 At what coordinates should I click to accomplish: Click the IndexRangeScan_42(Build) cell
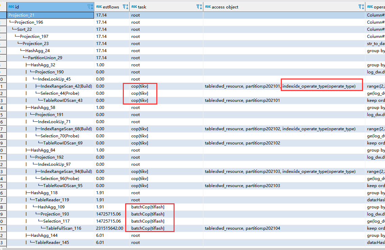[x=64, y=86]
